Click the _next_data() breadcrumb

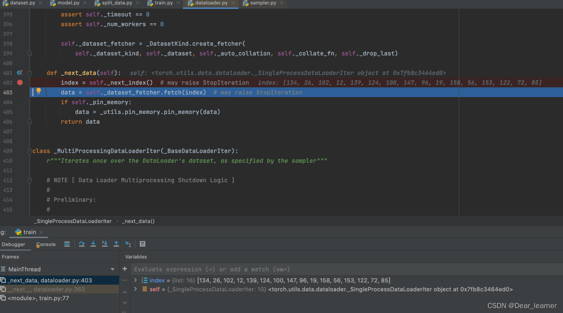[x=138, y=221]
